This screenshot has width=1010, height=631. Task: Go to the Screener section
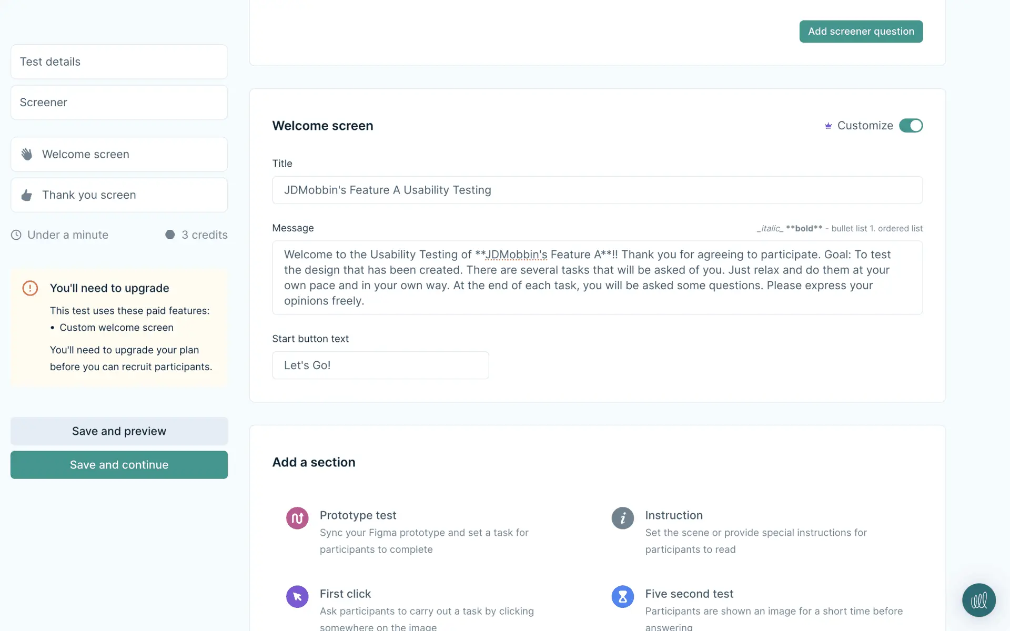(119, 103)
